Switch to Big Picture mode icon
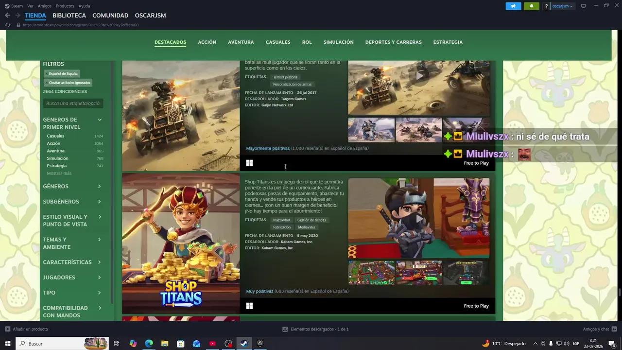This screenshot has height=350, width=622. click(x=584, y=6)
